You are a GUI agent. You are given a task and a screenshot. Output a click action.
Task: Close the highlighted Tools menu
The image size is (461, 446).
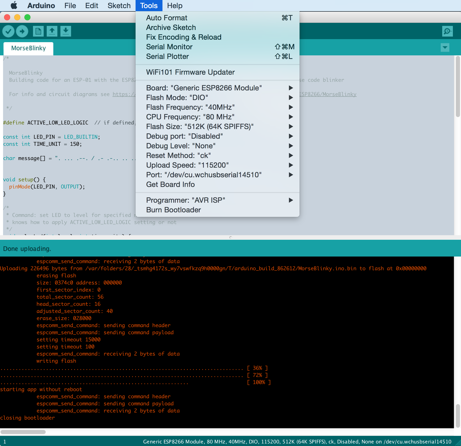(x=149, y=6)
